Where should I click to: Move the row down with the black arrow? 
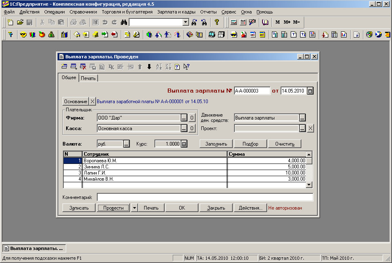[149, 67]
